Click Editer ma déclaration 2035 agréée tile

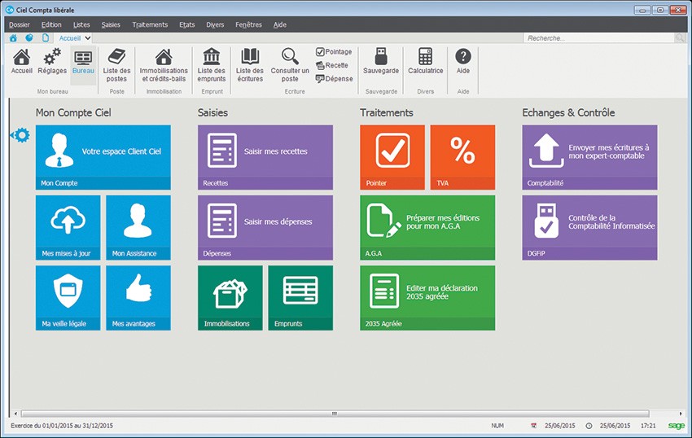427,297
